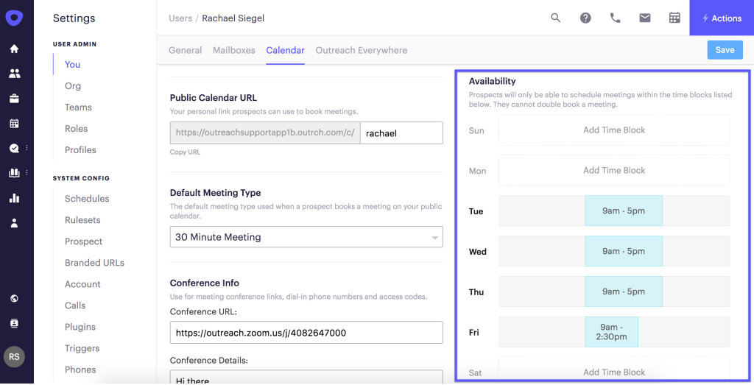The image size is (754, 385).
Task: Switch to the General tab
Action: (x=185, y=51)
